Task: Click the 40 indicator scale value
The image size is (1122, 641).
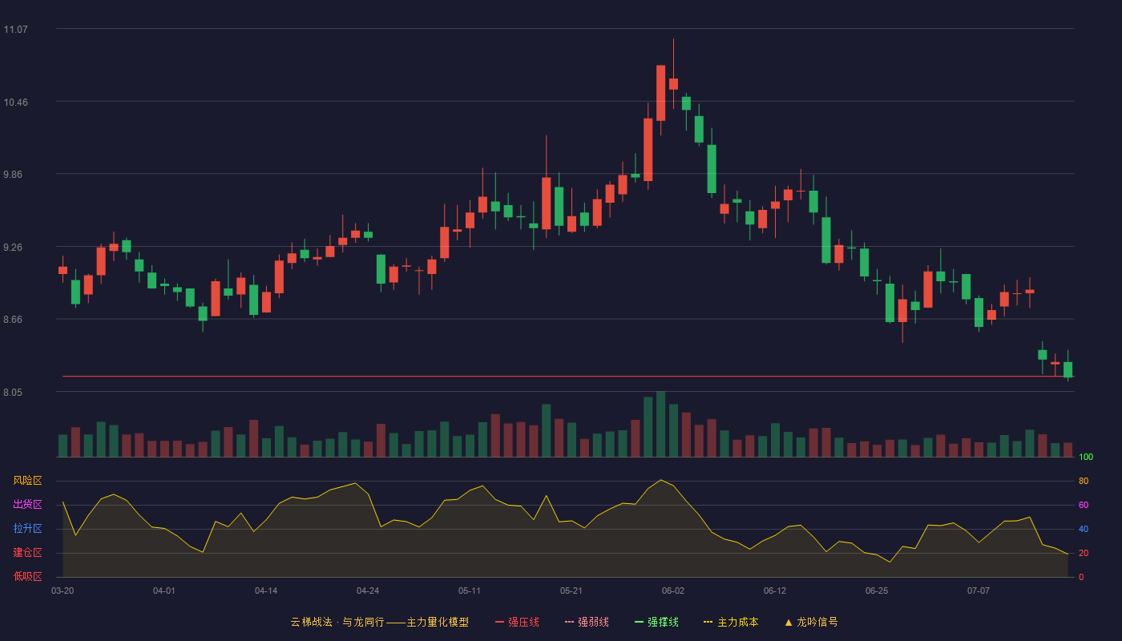Action: (x=1084, y=529)
